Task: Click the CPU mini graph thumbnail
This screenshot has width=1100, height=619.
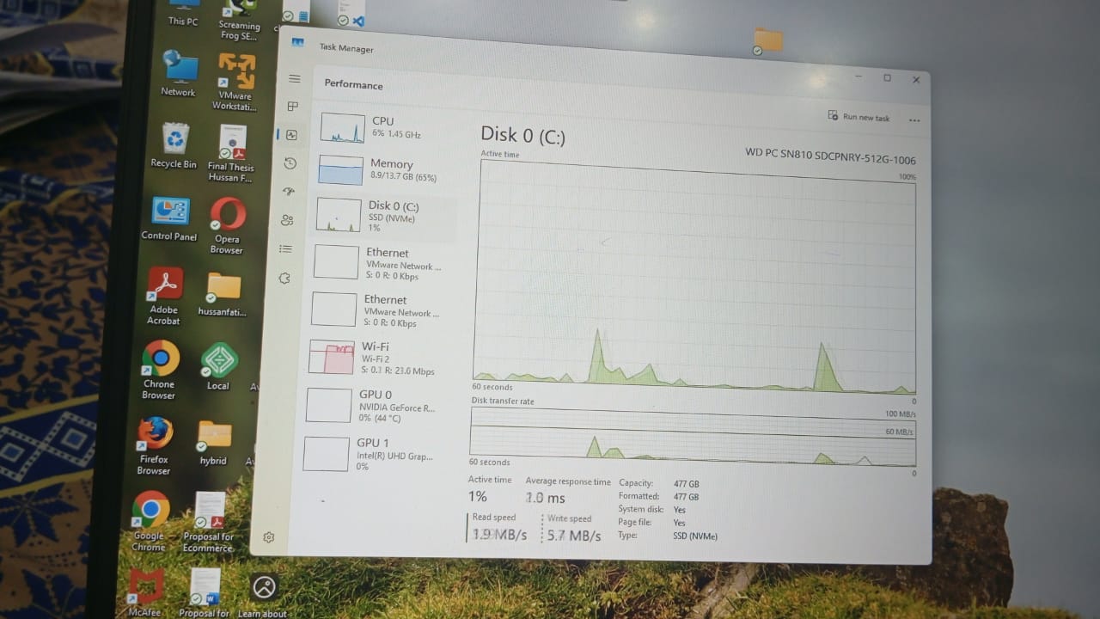Action: (x=343, y=127)
